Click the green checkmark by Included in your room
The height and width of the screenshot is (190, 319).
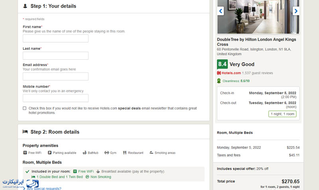[x=27, y=172]
